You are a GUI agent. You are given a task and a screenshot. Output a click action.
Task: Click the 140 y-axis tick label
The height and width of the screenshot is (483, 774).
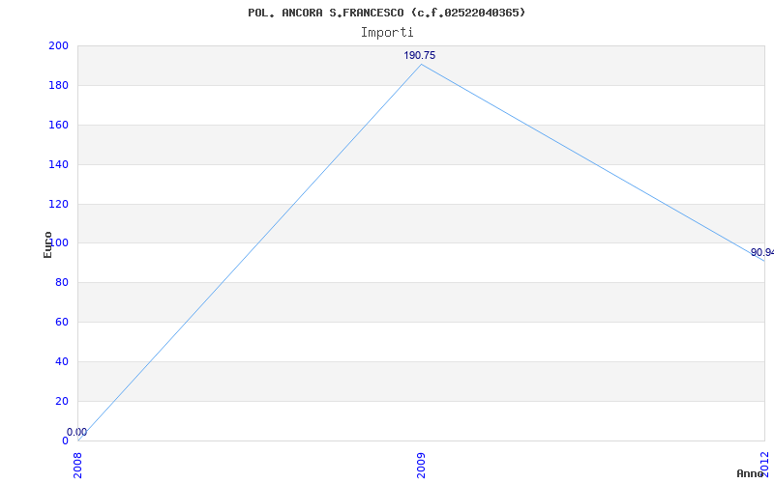tap(58, 164)
